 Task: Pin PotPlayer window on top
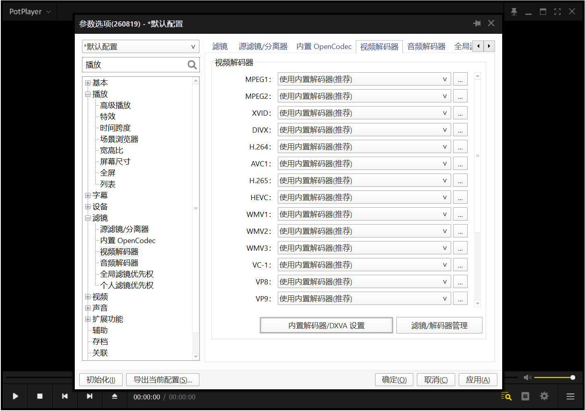coord(514,12)
